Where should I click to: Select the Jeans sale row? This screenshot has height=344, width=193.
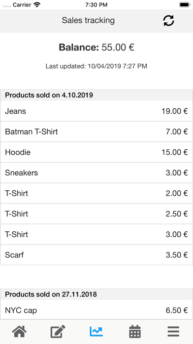point(96,111)
